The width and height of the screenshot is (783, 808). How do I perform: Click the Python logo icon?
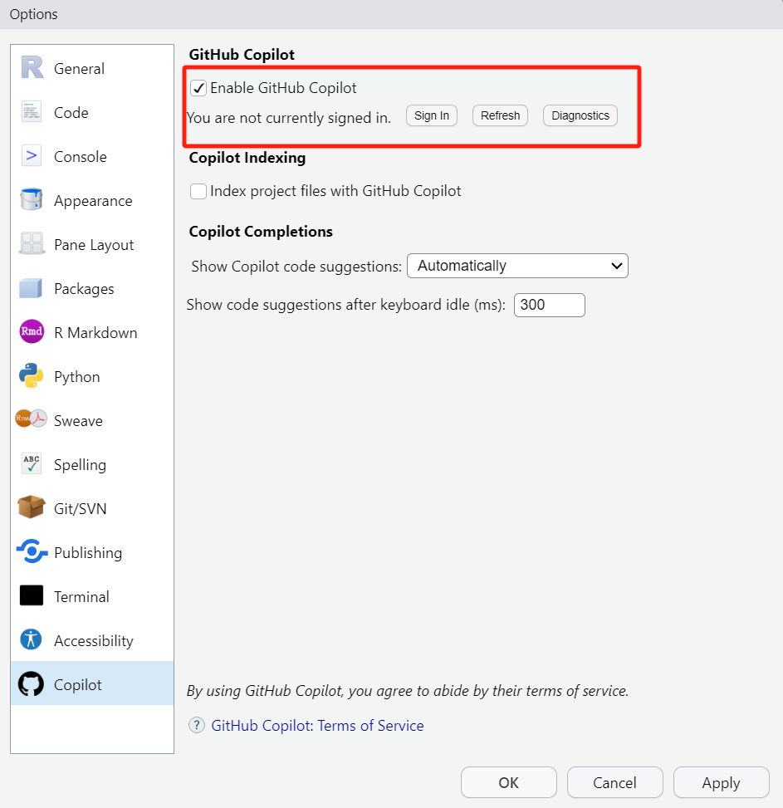click(x=32, y=376)
